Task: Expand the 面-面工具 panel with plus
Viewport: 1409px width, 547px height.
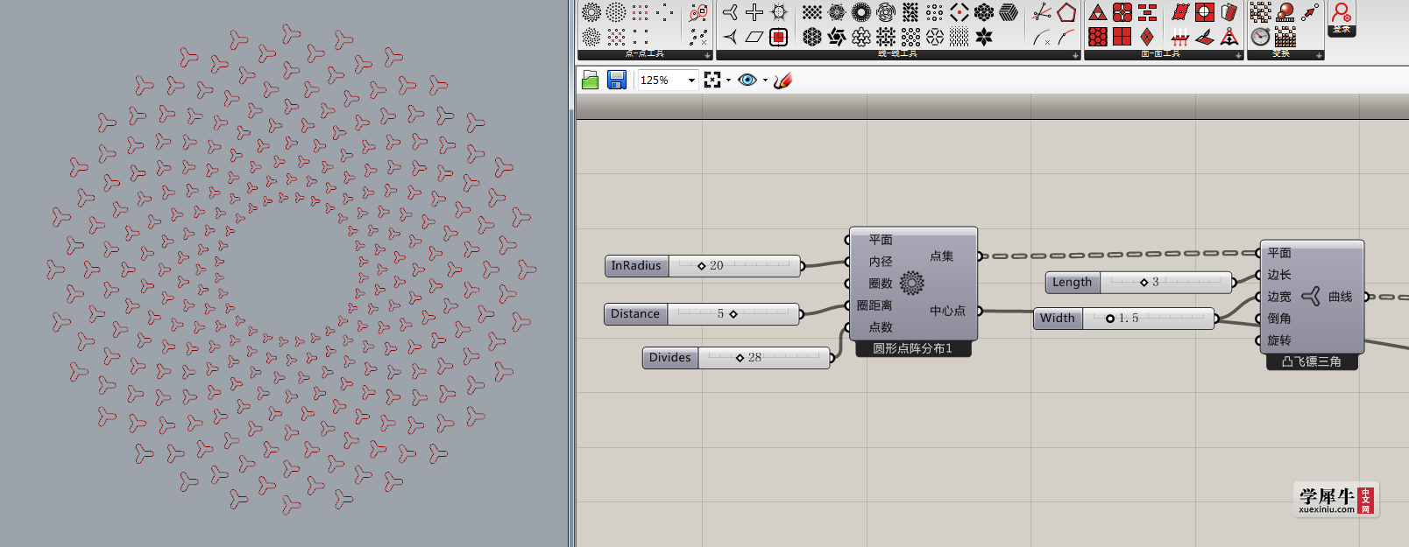Action: [x=1238, y=55]
